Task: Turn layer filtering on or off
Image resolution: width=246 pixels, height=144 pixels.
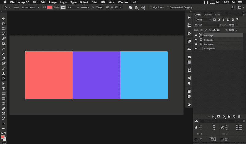Action: 237,19
